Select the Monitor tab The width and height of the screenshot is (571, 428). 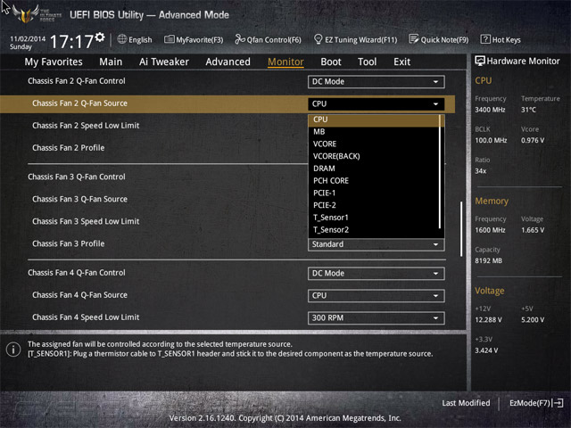[x=285, y=62]
